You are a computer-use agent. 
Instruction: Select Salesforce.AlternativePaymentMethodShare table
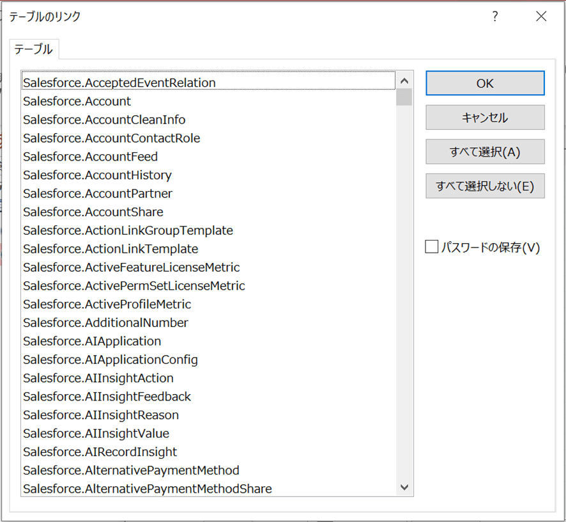209,488
